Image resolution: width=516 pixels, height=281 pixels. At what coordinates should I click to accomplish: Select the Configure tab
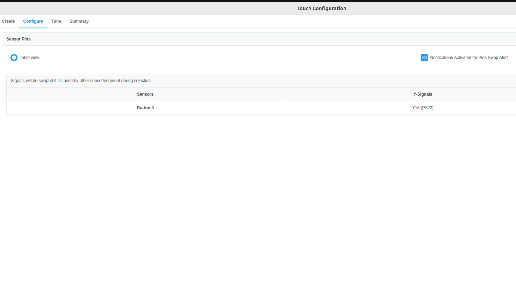[x=33, y=21]
